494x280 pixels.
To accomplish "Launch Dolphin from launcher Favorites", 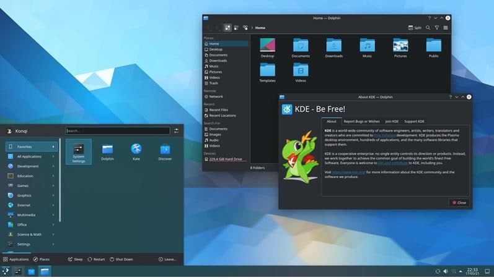I will point(107,152).
